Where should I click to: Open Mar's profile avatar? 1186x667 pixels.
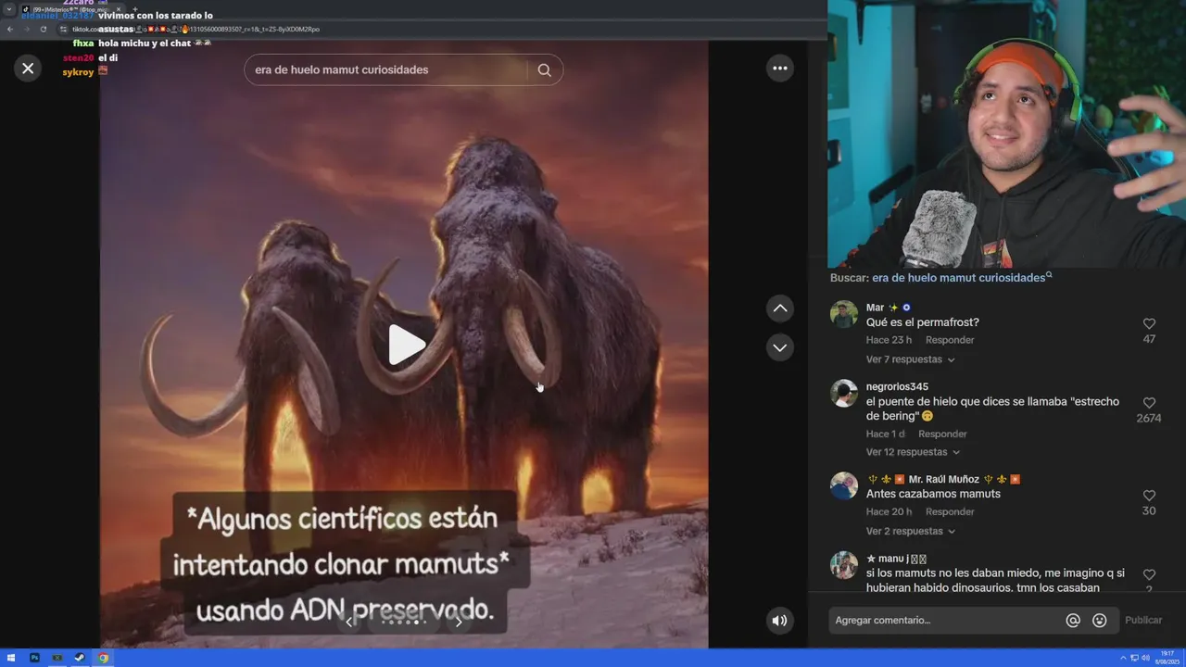(844, 314)
